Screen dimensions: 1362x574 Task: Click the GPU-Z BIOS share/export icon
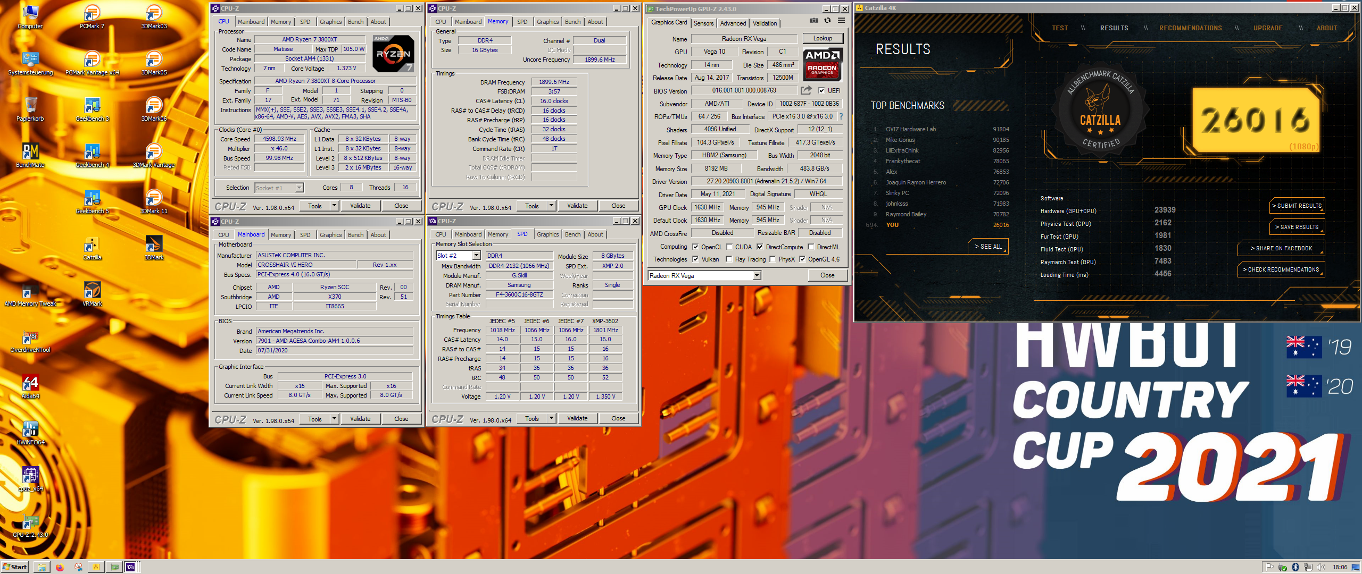pyautogui.click(x=807, y=90)
